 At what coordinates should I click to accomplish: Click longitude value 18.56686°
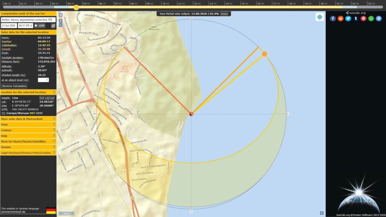[46, 105]
